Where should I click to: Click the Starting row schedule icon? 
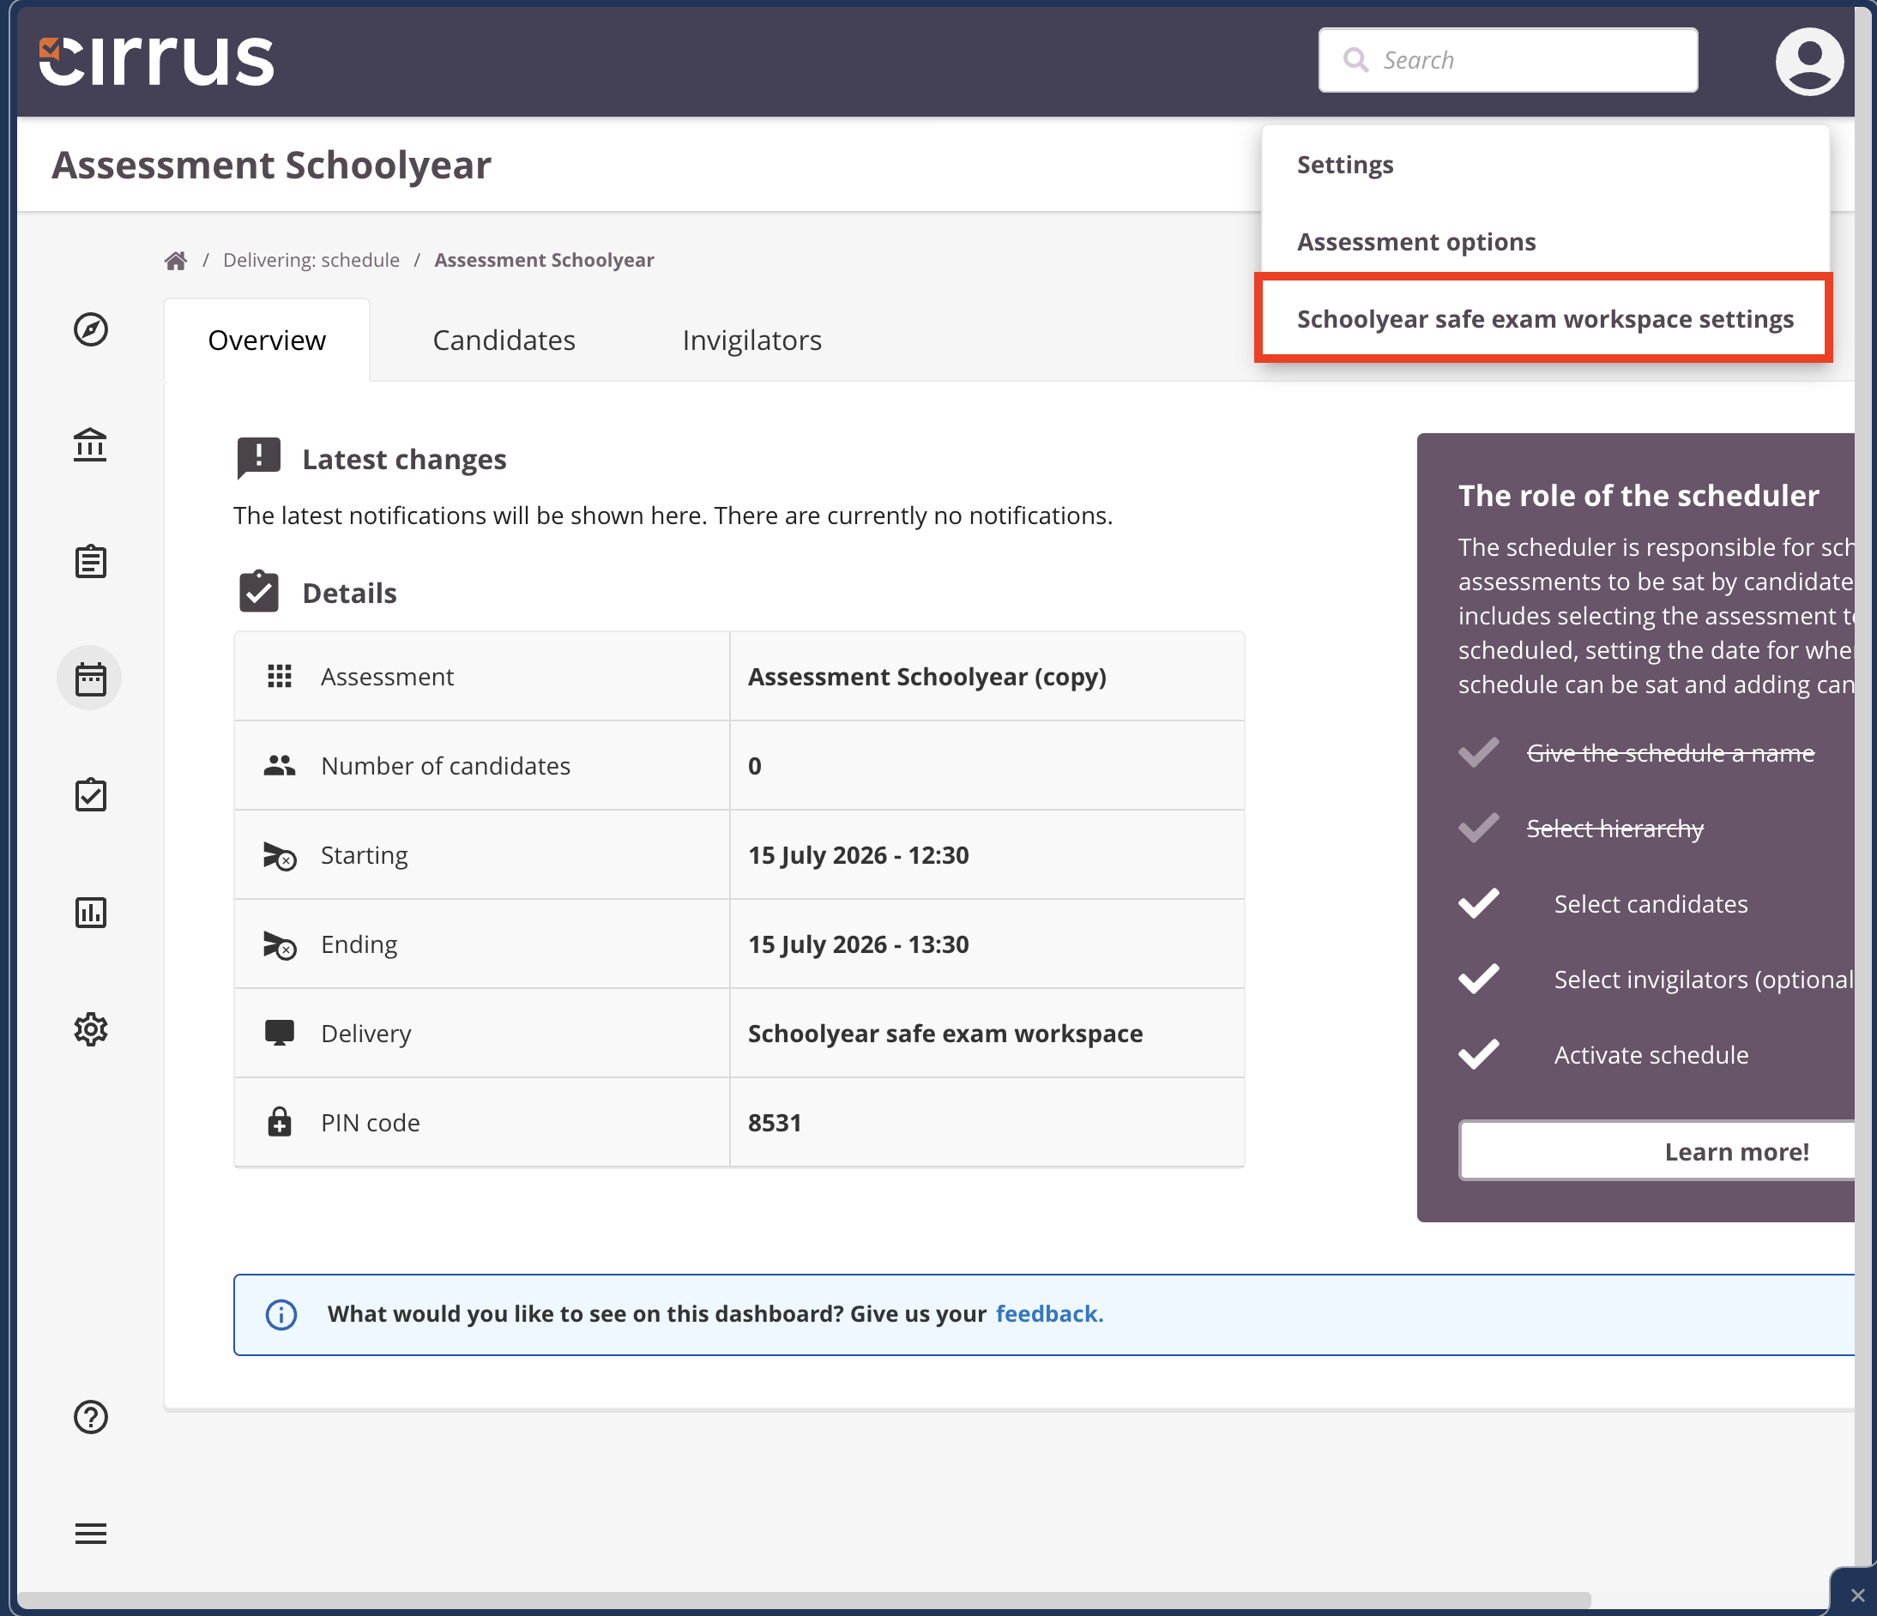[279, 855]
